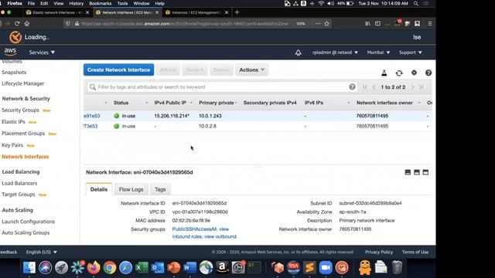Click Create Network Interface button
Screen dimensions: 495x278
pos(118,69)
